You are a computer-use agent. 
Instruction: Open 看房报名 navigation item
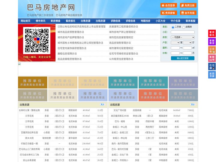point(70,21)
